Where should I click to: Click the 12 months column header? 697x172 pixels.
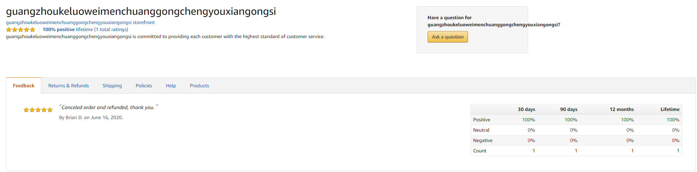[622, 109]
